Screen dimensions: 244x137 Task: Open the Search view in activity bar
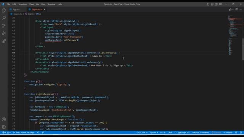point(4,18)
